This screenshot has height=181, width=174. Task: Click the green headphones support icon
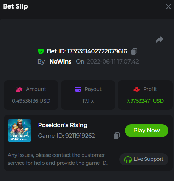[x=128, y=159]
